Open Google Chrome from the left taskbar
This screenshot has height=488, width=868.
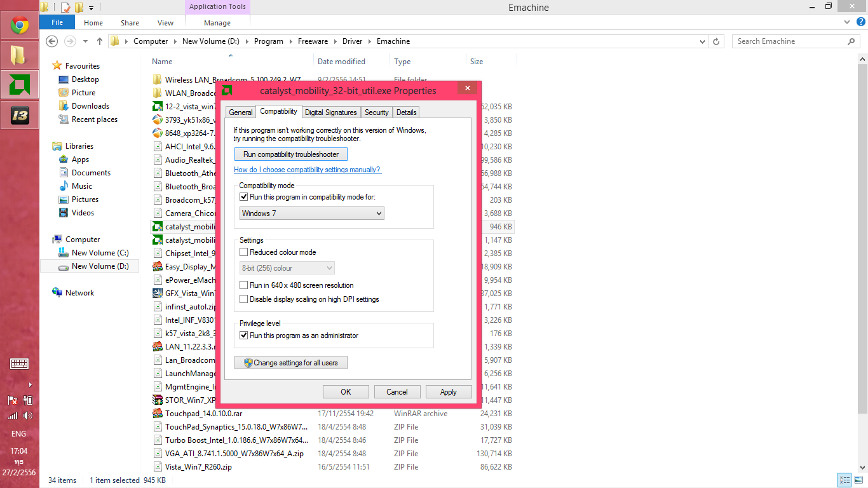(20, 25)
